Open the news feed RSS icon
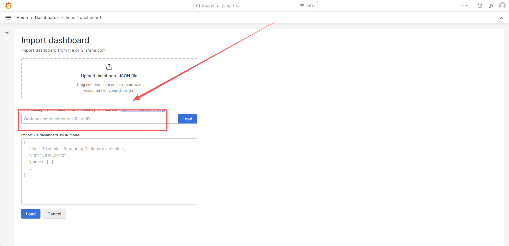 [491, 6]
